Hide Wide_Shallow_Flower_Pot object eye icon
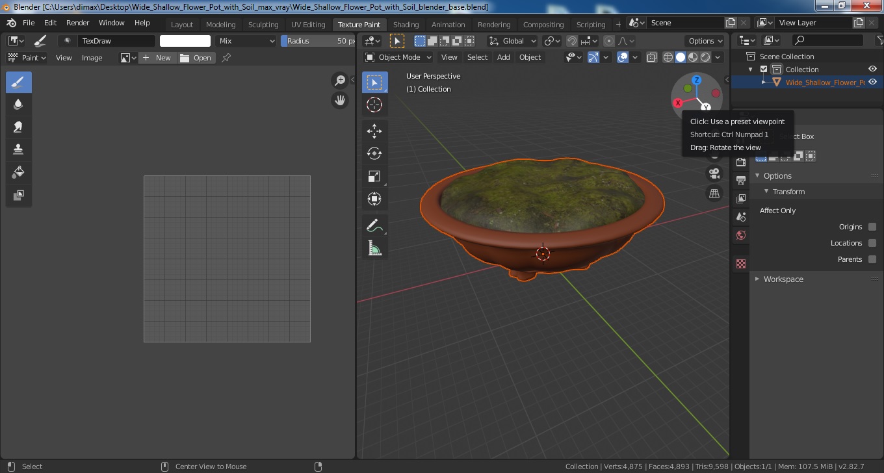Viewport: 884px width, 473px height. pos(873,83)
